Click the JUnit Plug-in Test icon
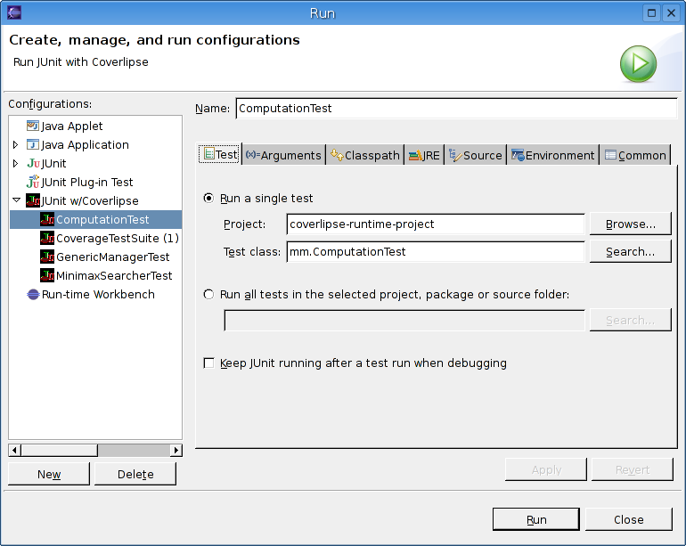This screenshot has width=686, height=546. point(33,183)
